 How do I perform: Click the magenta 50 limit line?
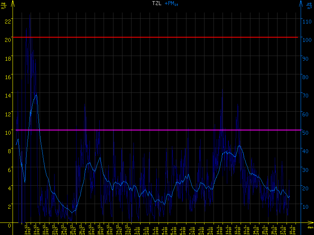click(x=157, y=130)
